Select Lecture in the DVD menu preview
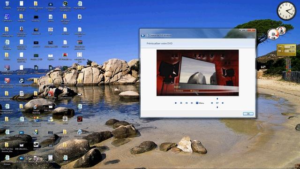300x169 pixels. pos(179,91)
